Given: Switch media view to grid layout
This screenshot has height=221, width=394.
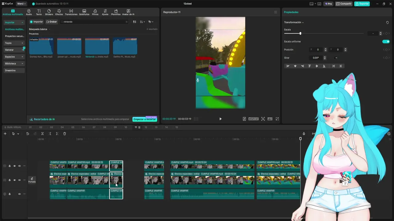Looking at the screenshot, I should (x=135, y=22).
